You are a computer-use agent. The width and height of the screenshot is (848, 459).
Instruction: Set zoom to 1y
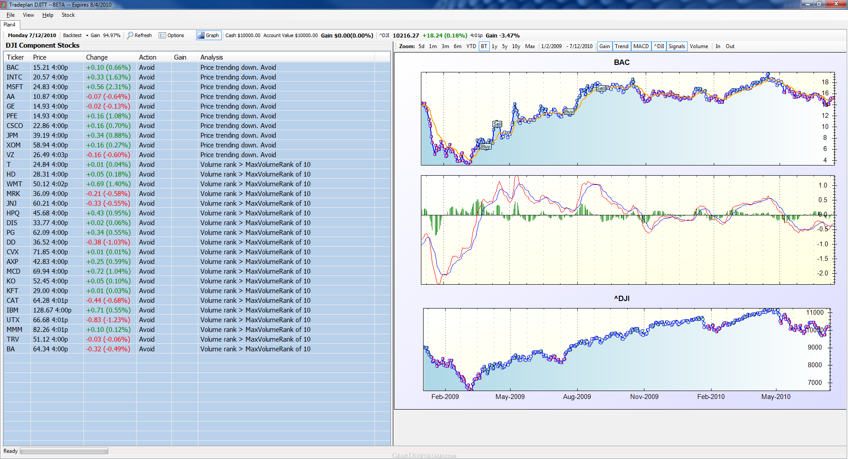point(495,46)
